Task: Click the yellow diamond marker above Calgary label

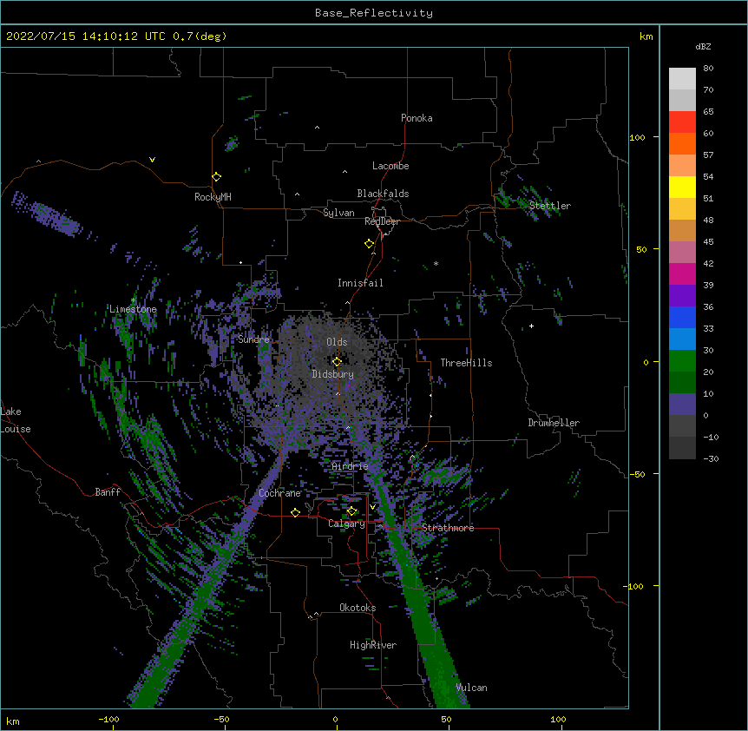Action: 351,511
